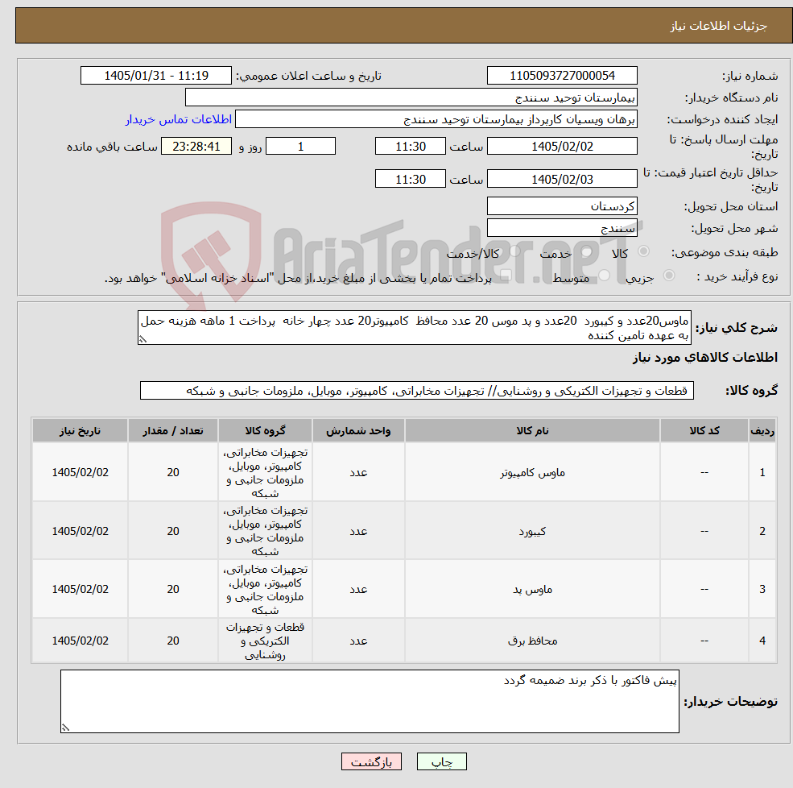Click the بازگشت (back) button
This screenshot has width=793, height=788.
[x=371, y=761]
